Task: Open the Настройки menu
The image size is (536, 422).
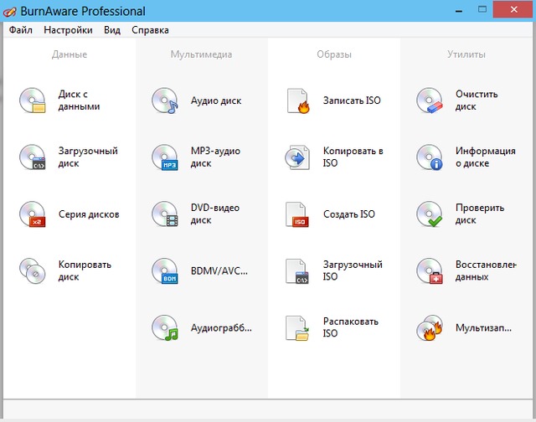Action: pos(69,30)
